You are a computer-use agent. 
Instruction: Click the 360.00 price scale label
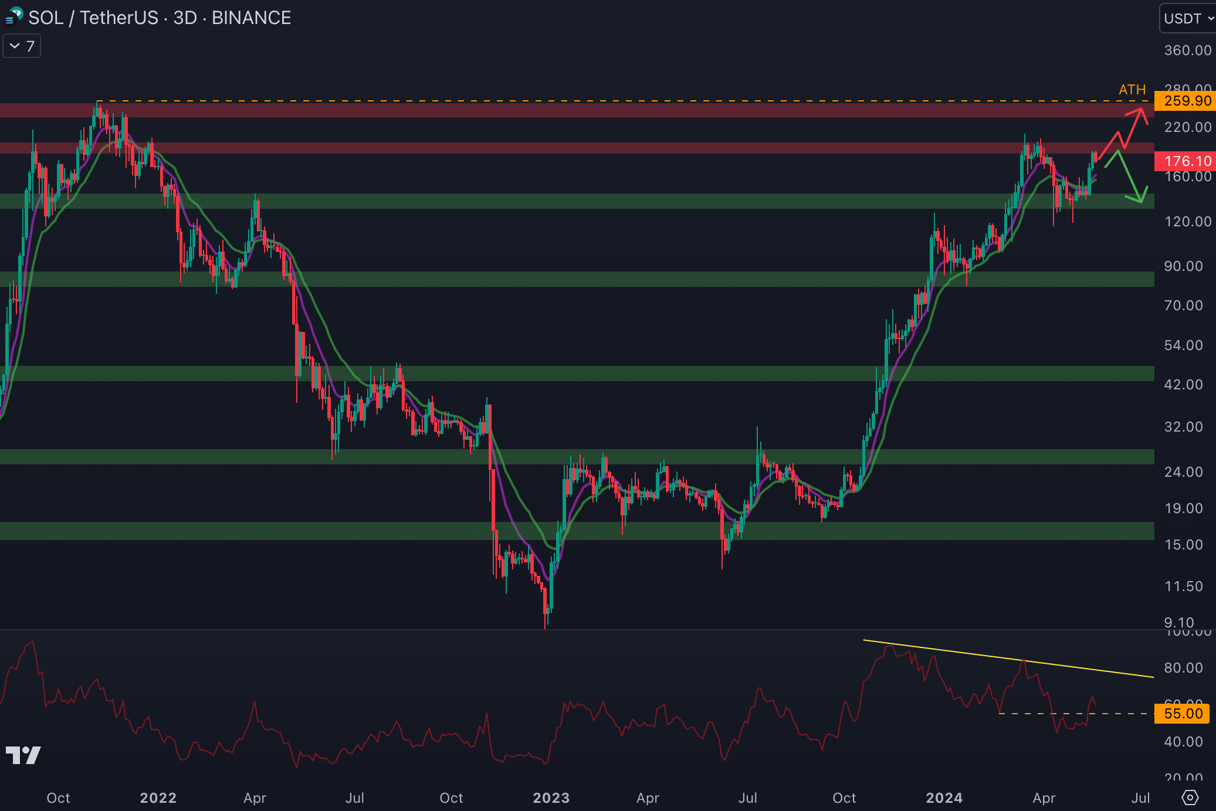point(1187,50)
